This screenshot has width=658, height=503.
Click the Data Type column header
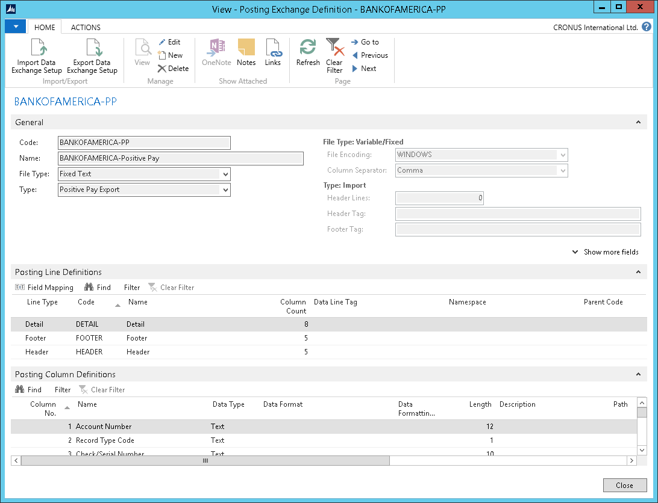pos(228,404)
